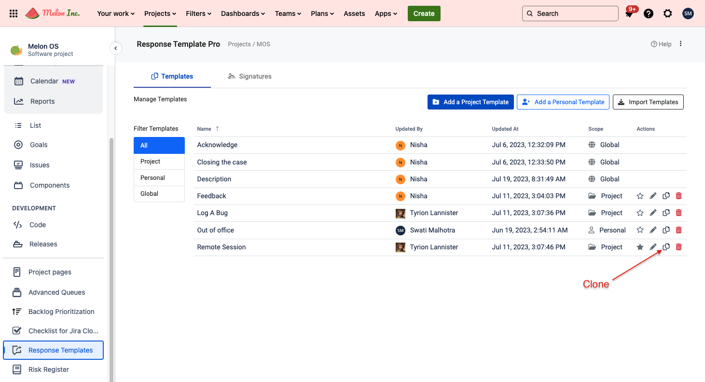The image size is (705, 382).
Task: Delete the Feedback template
Action: [678, 196]
